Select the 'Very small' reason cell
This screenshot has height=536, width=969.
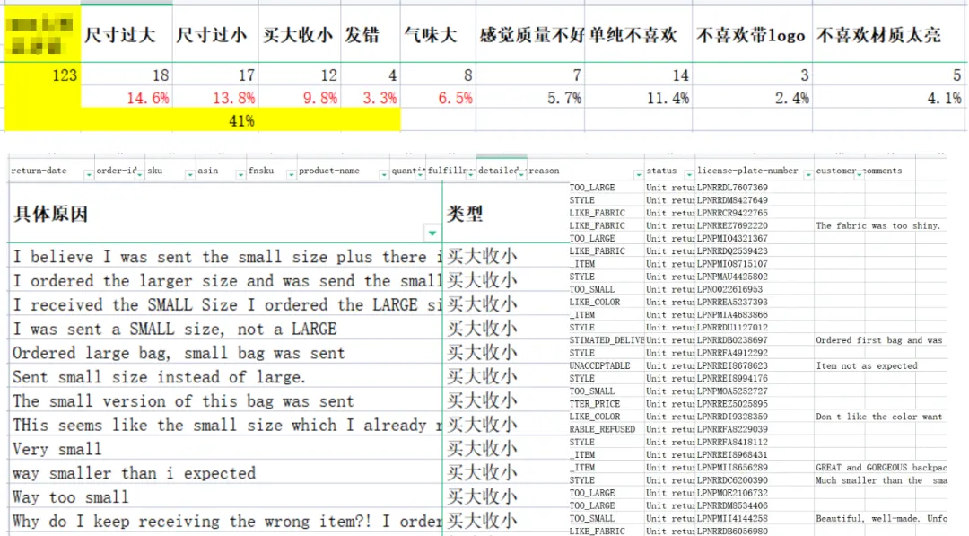click(x=225, y=450)
